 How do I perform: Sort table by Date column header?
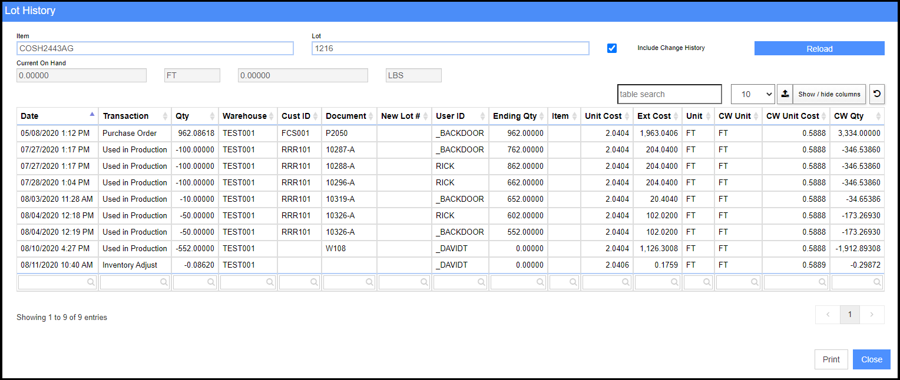pyautogui.click(x=57, y=116)
